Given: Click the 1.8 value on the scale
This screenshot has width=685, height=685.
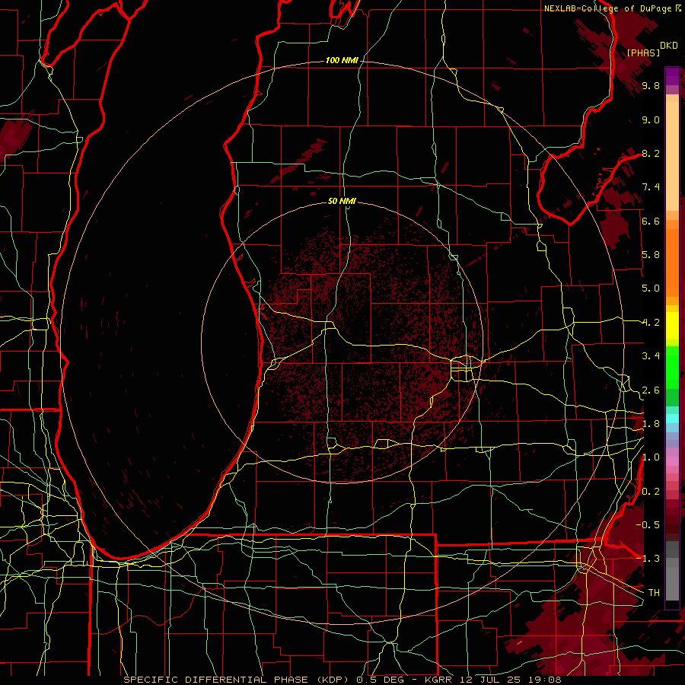Looking at the screenshot, I should coord(651,424).
